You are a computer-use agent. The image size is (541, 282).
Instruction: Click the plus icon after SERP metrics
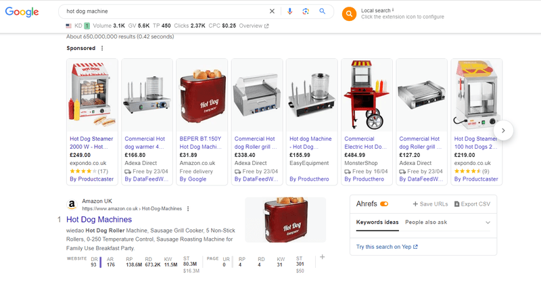[323, 257]
